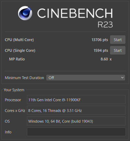Click the 1594 pts single core score
Image resolution: width=130 pixels, height=141 pixels.
coord(101,50)
